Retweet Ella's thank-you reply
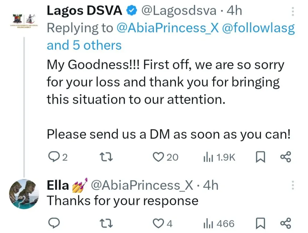 (x=107, y=223)
